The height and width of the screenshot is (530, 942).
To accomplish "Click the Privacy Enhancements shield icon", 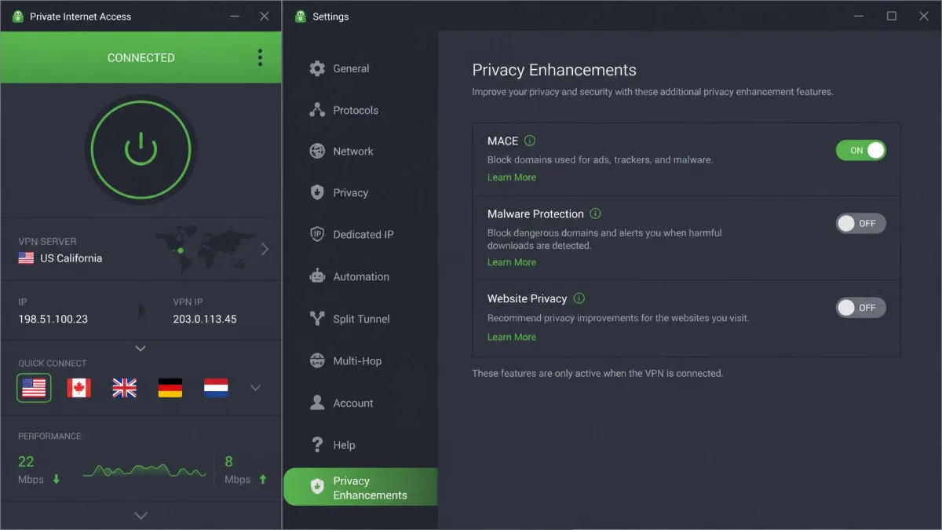I will (317, 487).
